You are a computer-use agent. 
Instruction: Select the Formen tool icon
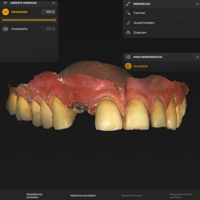click(x=128, y=13)
